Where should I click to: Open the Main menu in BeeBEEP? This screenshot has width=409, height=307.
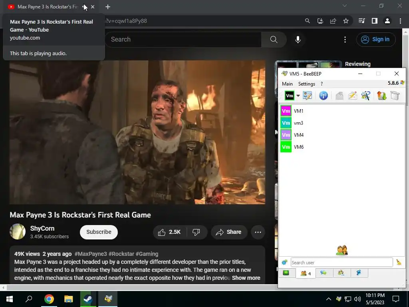click(287, 84)
